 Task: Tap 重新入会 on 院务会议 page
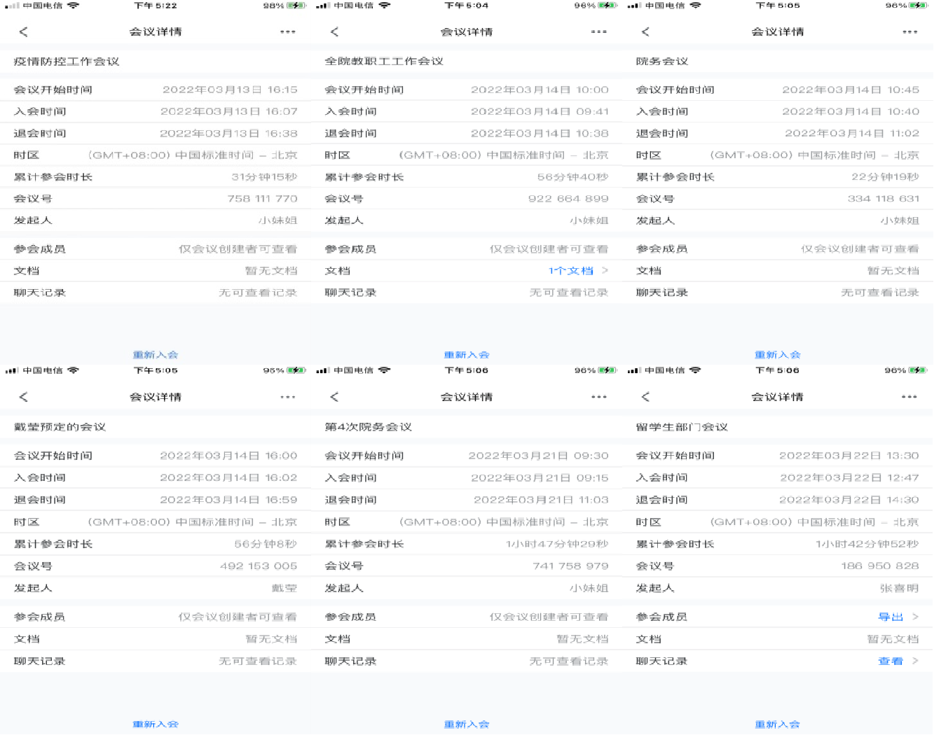coord(778,354)
